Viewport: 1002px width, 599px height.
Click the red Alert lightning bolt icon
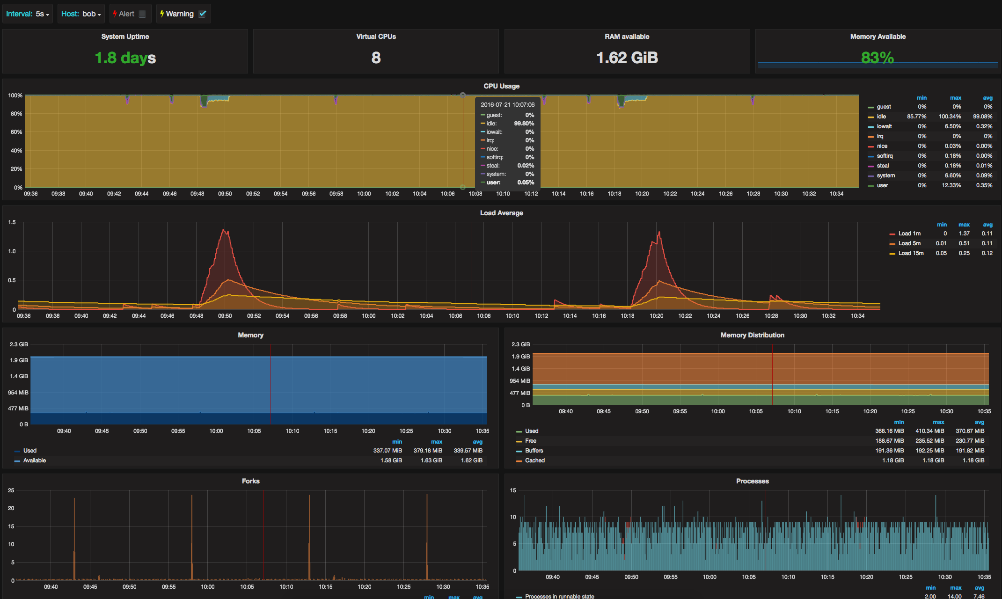[115, 14]
